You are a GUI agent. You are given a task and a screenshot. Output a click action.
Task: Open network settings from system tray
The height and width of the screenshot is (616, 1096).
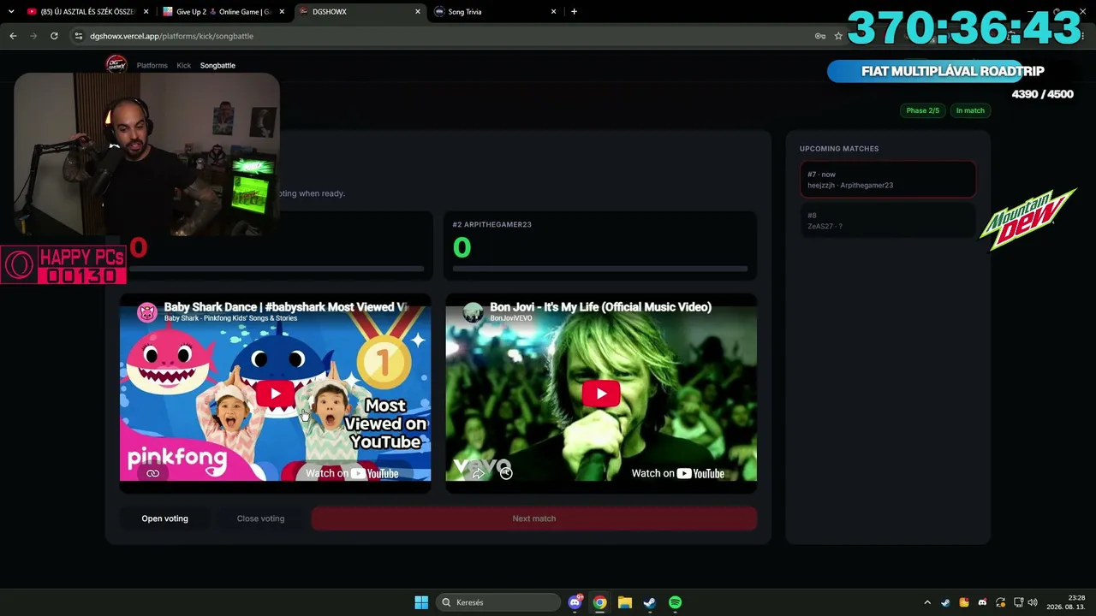1018,602
